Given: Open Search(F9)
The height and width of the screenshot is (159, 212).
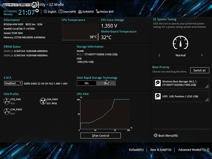Looking at the screenshot, I should pos(67,12).
